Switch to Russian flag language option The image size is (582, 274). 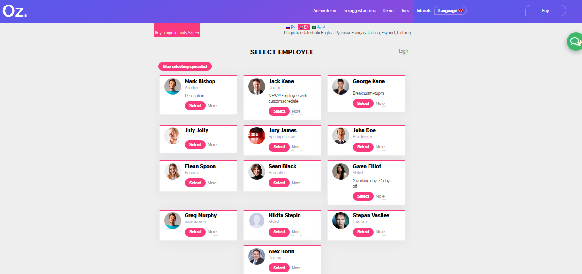pos(290,27)
